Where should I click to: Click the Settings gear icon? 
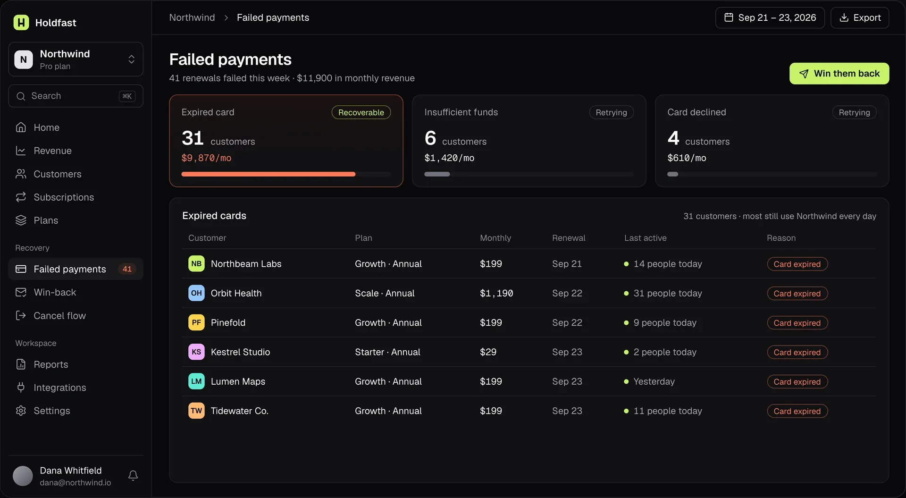tap(21, 411)
